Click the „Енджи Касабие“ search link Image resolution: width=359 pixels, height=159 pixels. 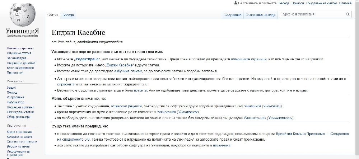point(120,65)
